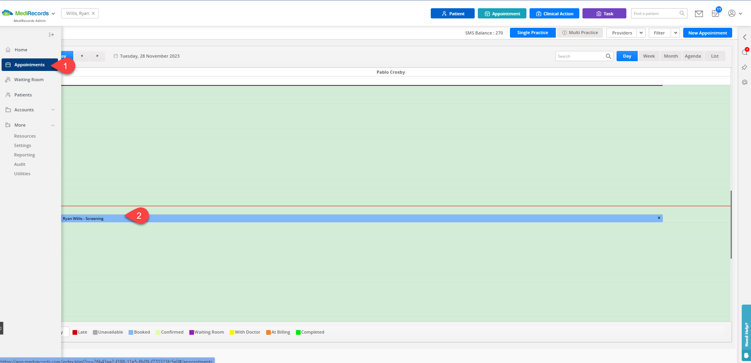Click the calendar vertical scrollbar
751x363 pixels.
[x=731, y=225]
